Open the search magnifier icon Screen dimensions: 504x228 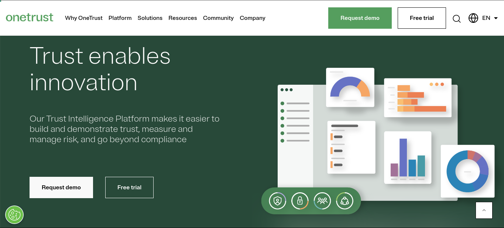(457, 18)
